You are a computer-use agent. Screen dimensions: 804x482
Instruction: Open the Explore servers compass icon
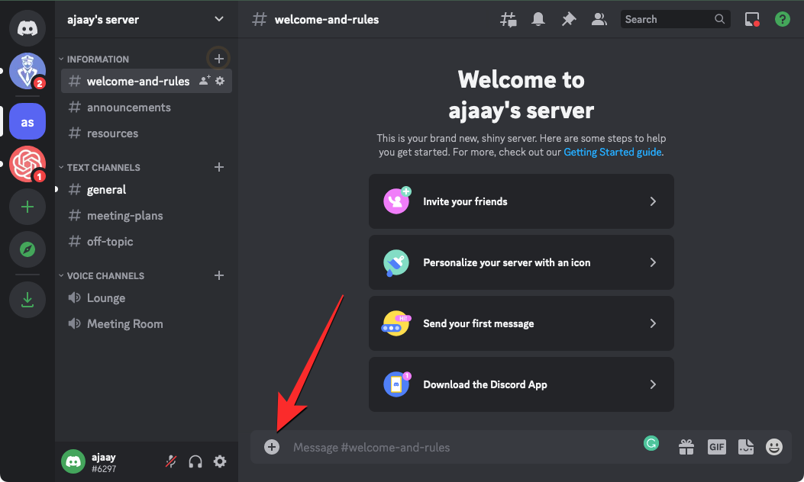point(27,249)
